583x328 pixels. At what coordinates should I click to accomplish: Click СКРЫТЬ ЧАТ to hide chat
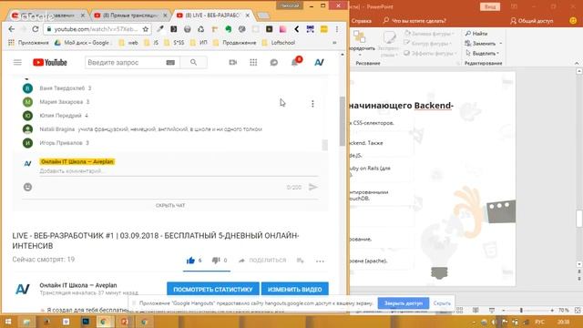170,206
